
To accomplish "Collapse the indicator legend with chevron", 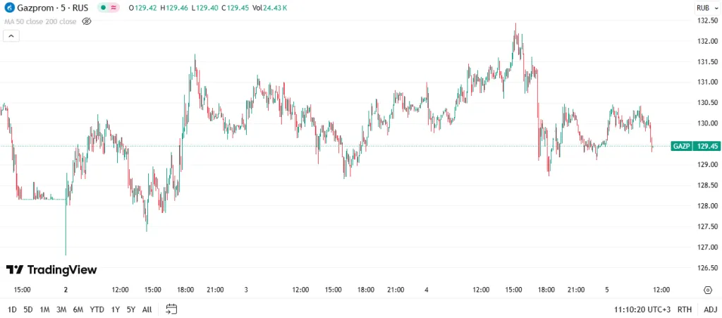I will [x=11, y=36].
